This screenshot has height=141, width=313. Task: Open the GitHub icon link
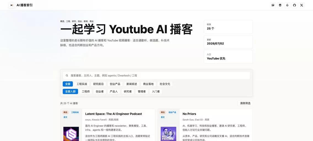pos(295,5)
